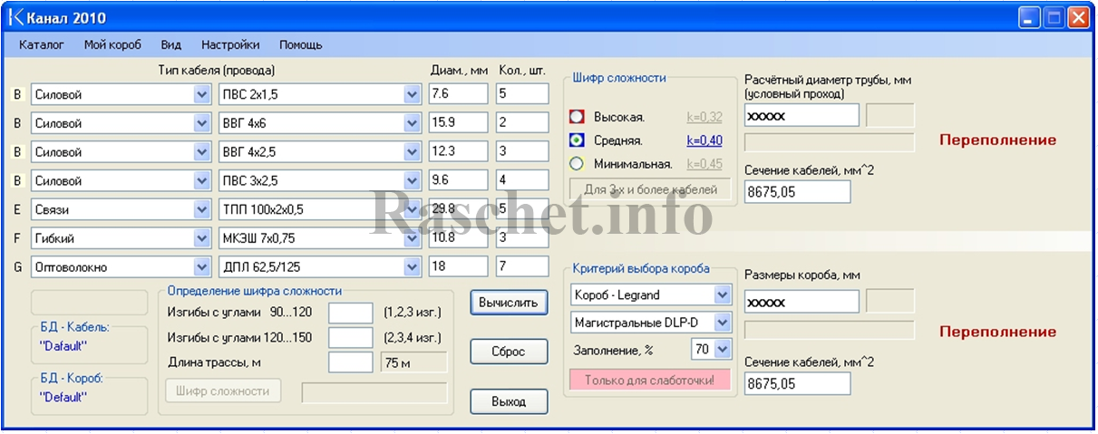Open the Короб - Legrand manufacturer dropdown
This screenshot has height=434, width=1098.
[722, 294]
